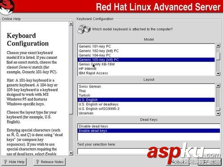Click the Red Hat shadowman logo
Viewport: 223px width, 167px height.
click(7, 7)
